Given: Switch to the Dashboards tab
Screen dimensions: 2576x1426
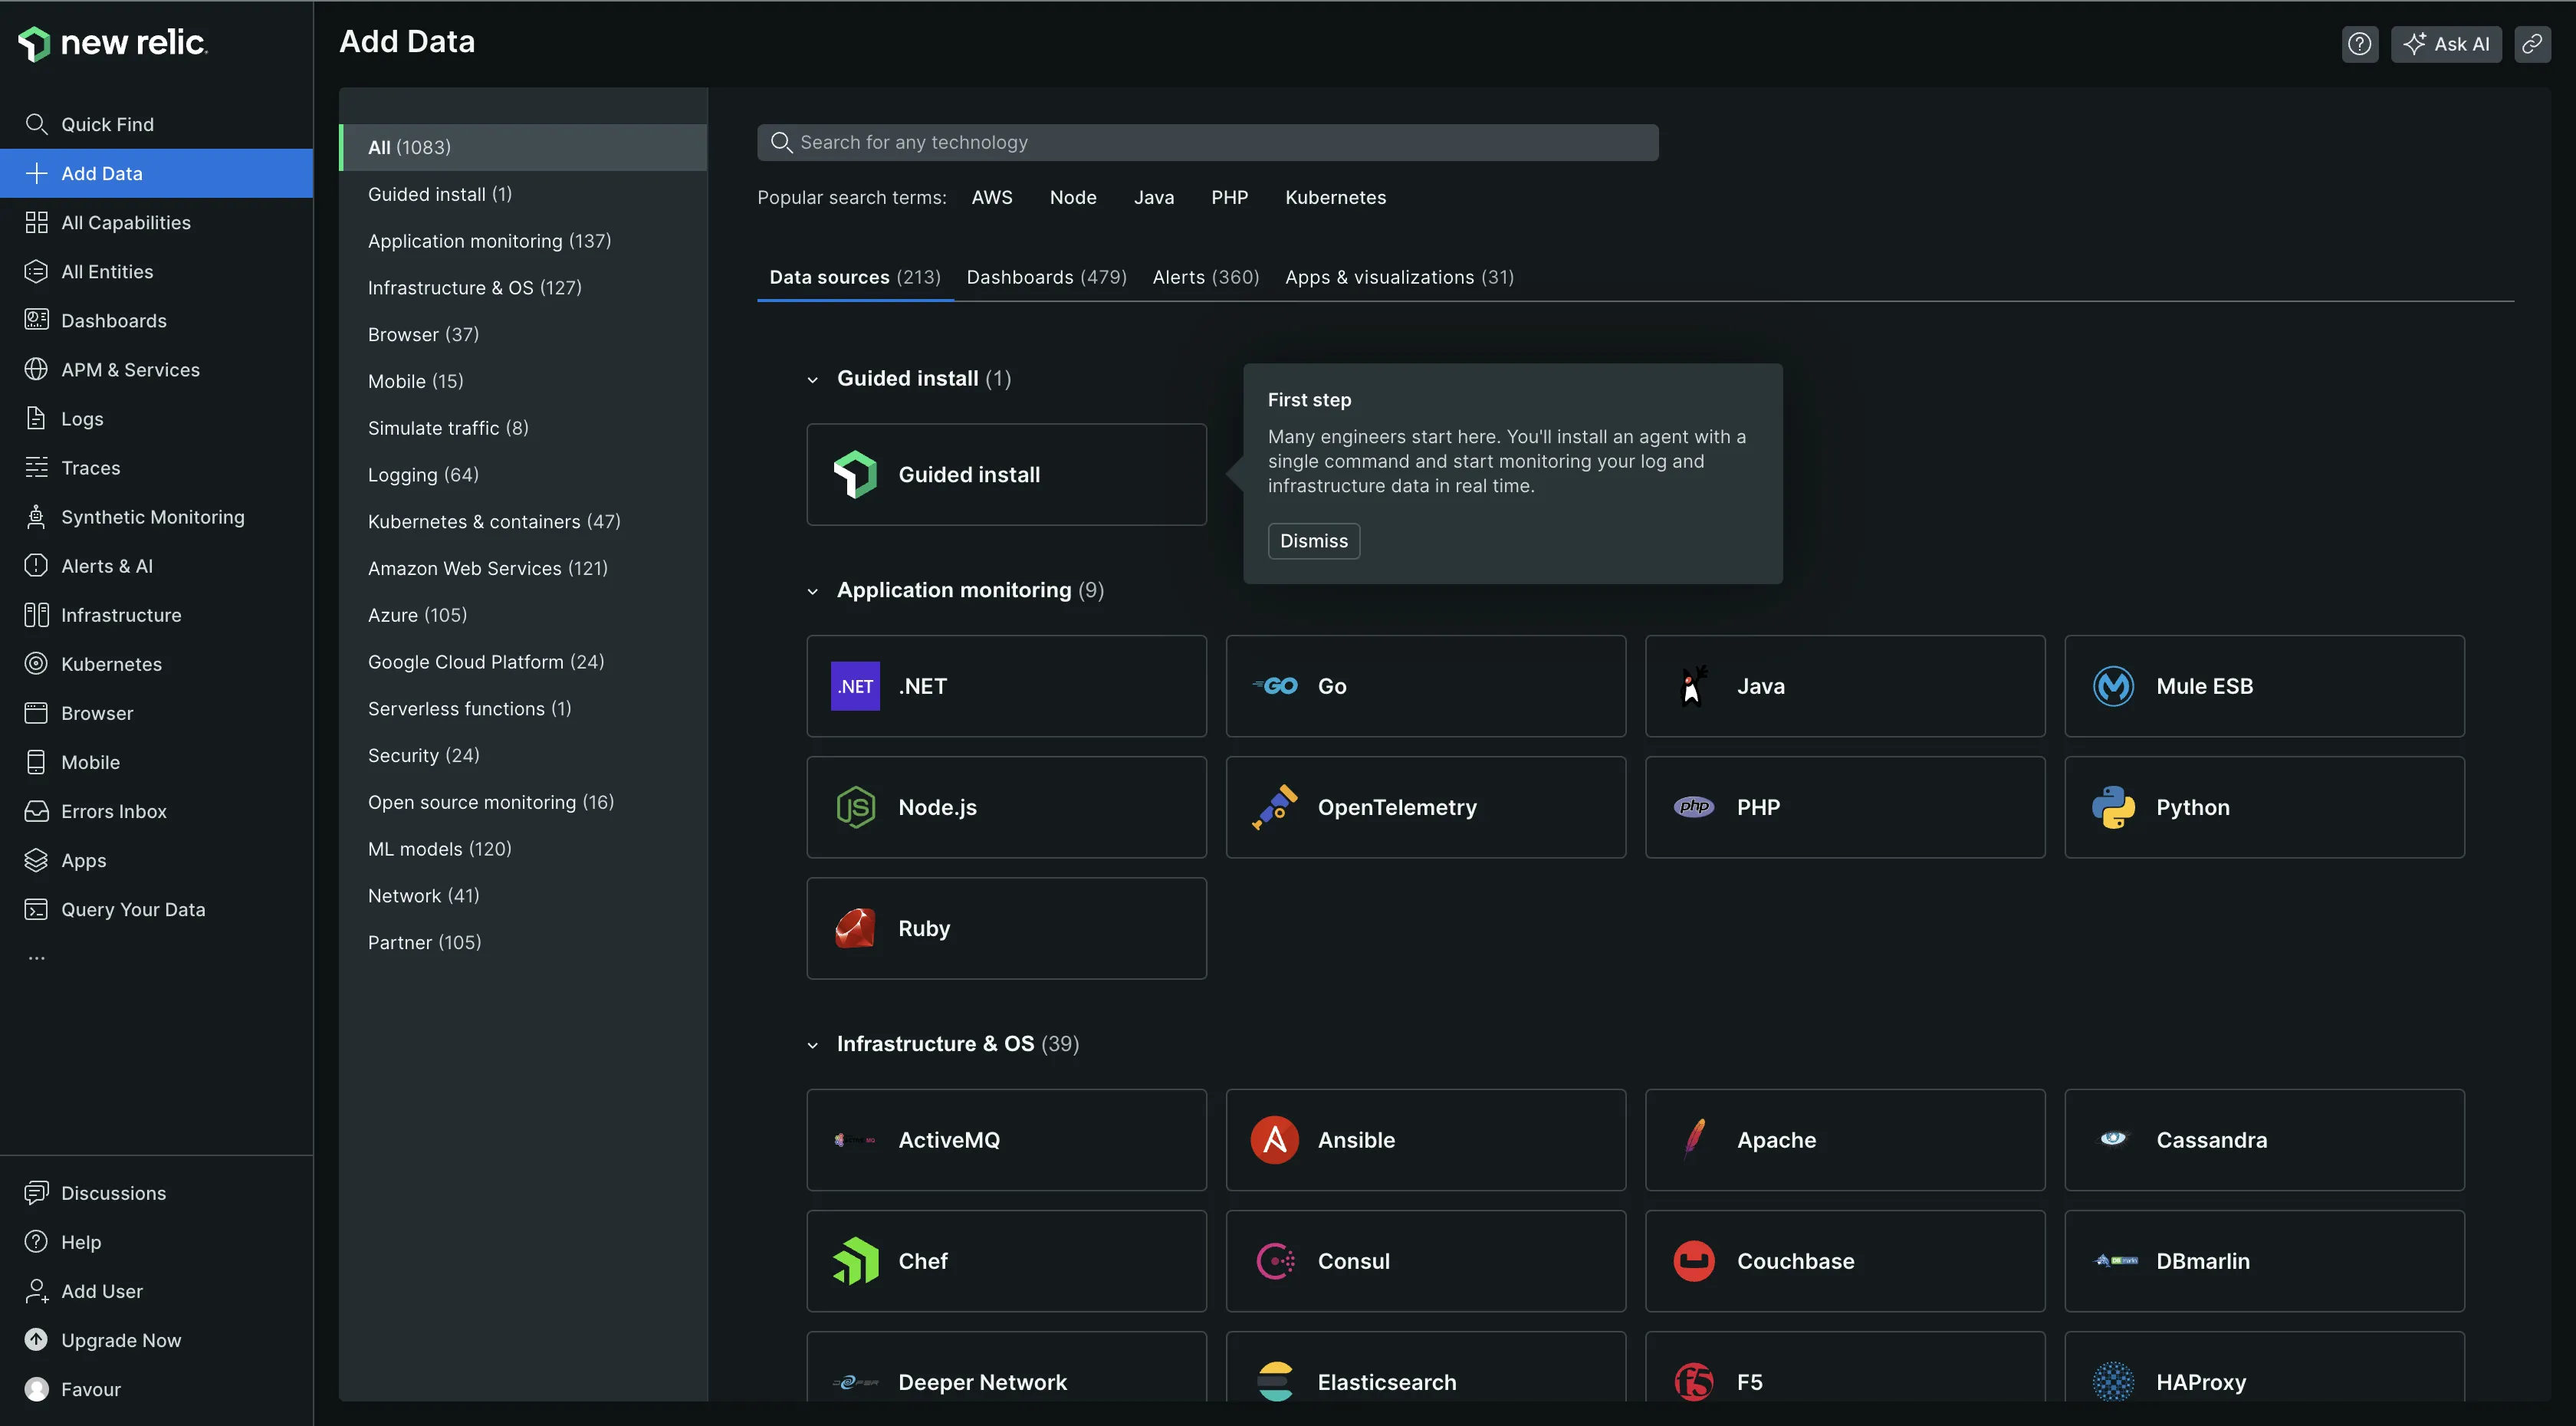Looking at the screenshot, I should [x=1045, y=277].
